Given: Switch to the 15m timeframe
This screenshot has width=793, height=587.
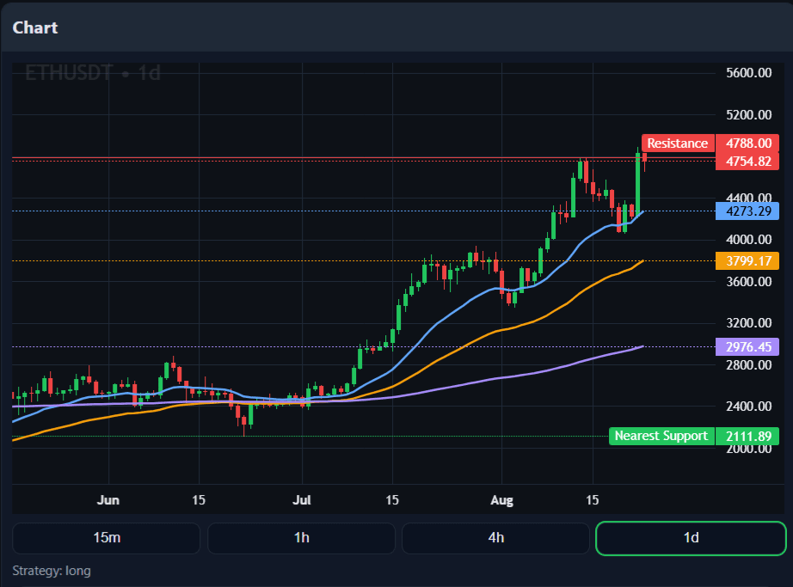Looking at the screenshot, I should coord(107,538).
